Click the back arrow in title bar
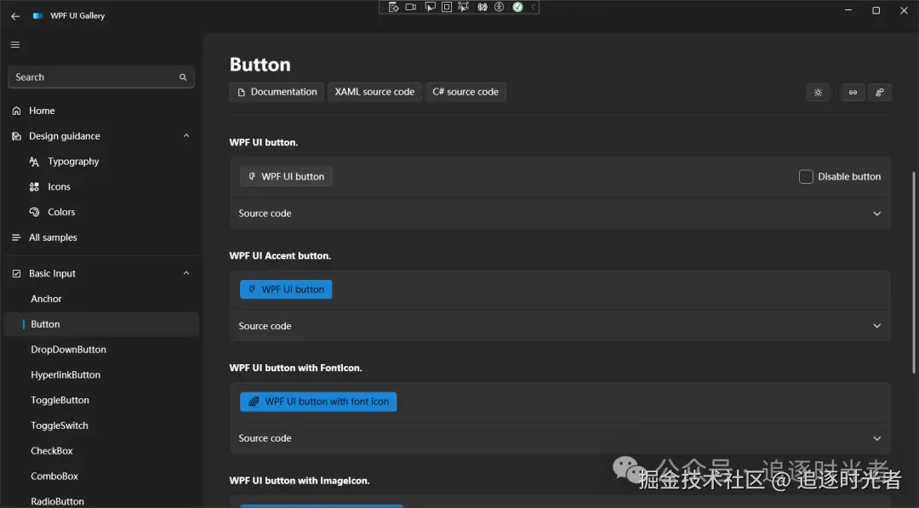919x508 pixels. (x=15, y=16)
